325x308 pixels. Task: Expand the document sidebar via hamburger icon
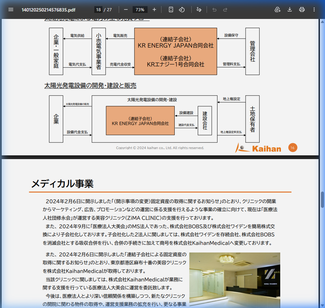click(11, 9)
